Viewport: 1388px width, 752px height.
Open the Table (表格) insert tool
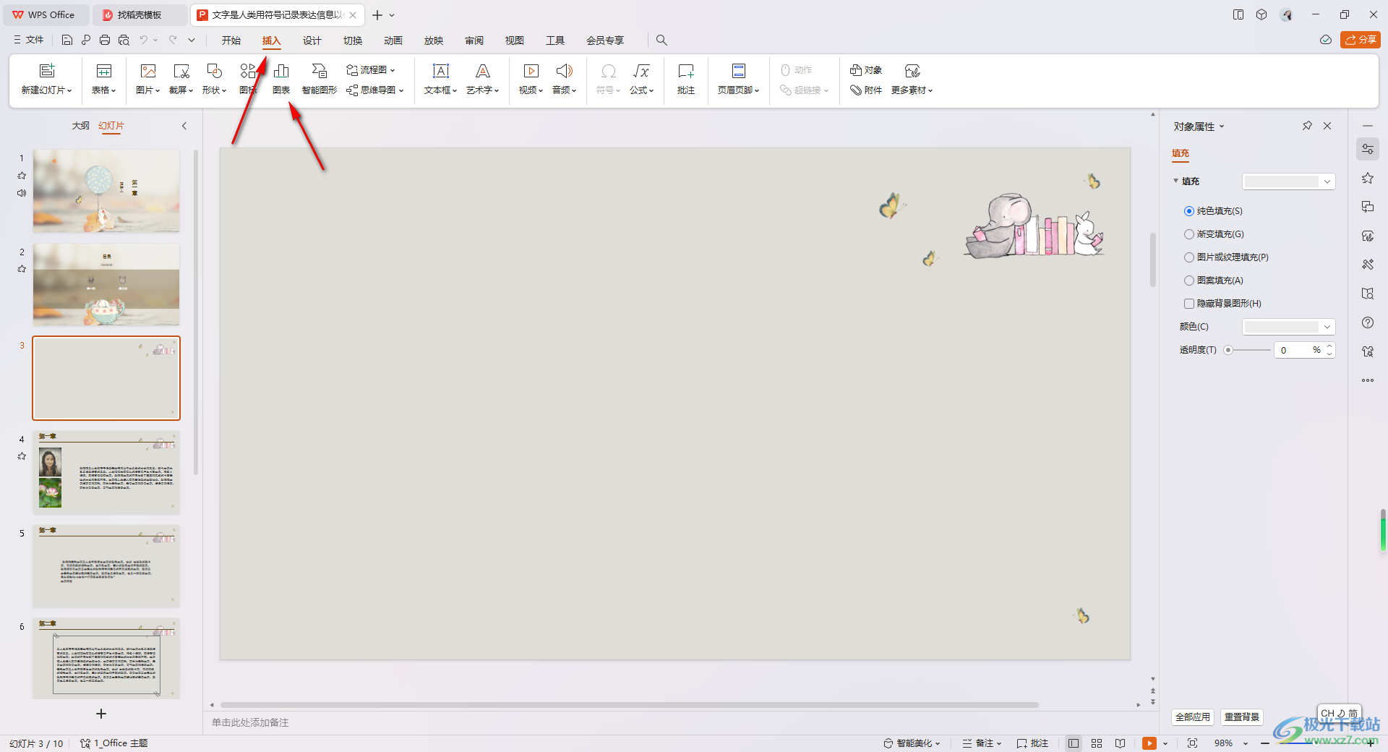point(104,79)
